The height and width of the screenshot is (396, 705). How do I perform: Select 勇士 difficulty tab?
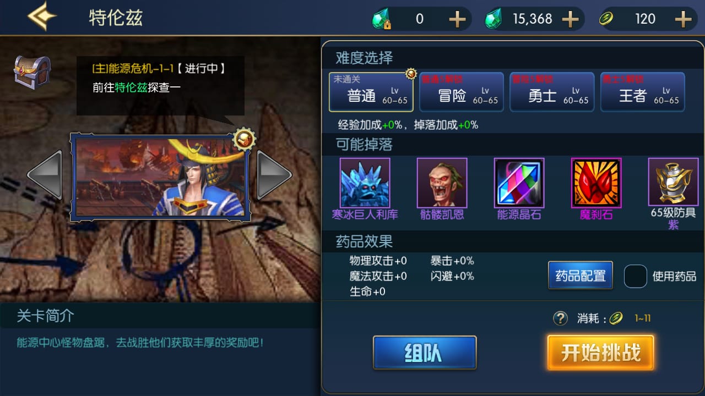click(552, 92)
